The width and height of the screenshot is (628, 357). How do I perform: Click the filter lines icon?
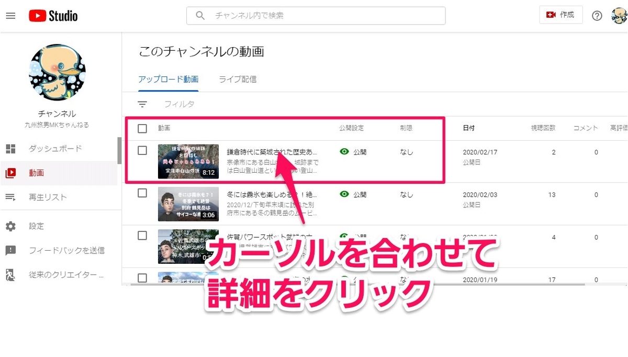[142, 104]
